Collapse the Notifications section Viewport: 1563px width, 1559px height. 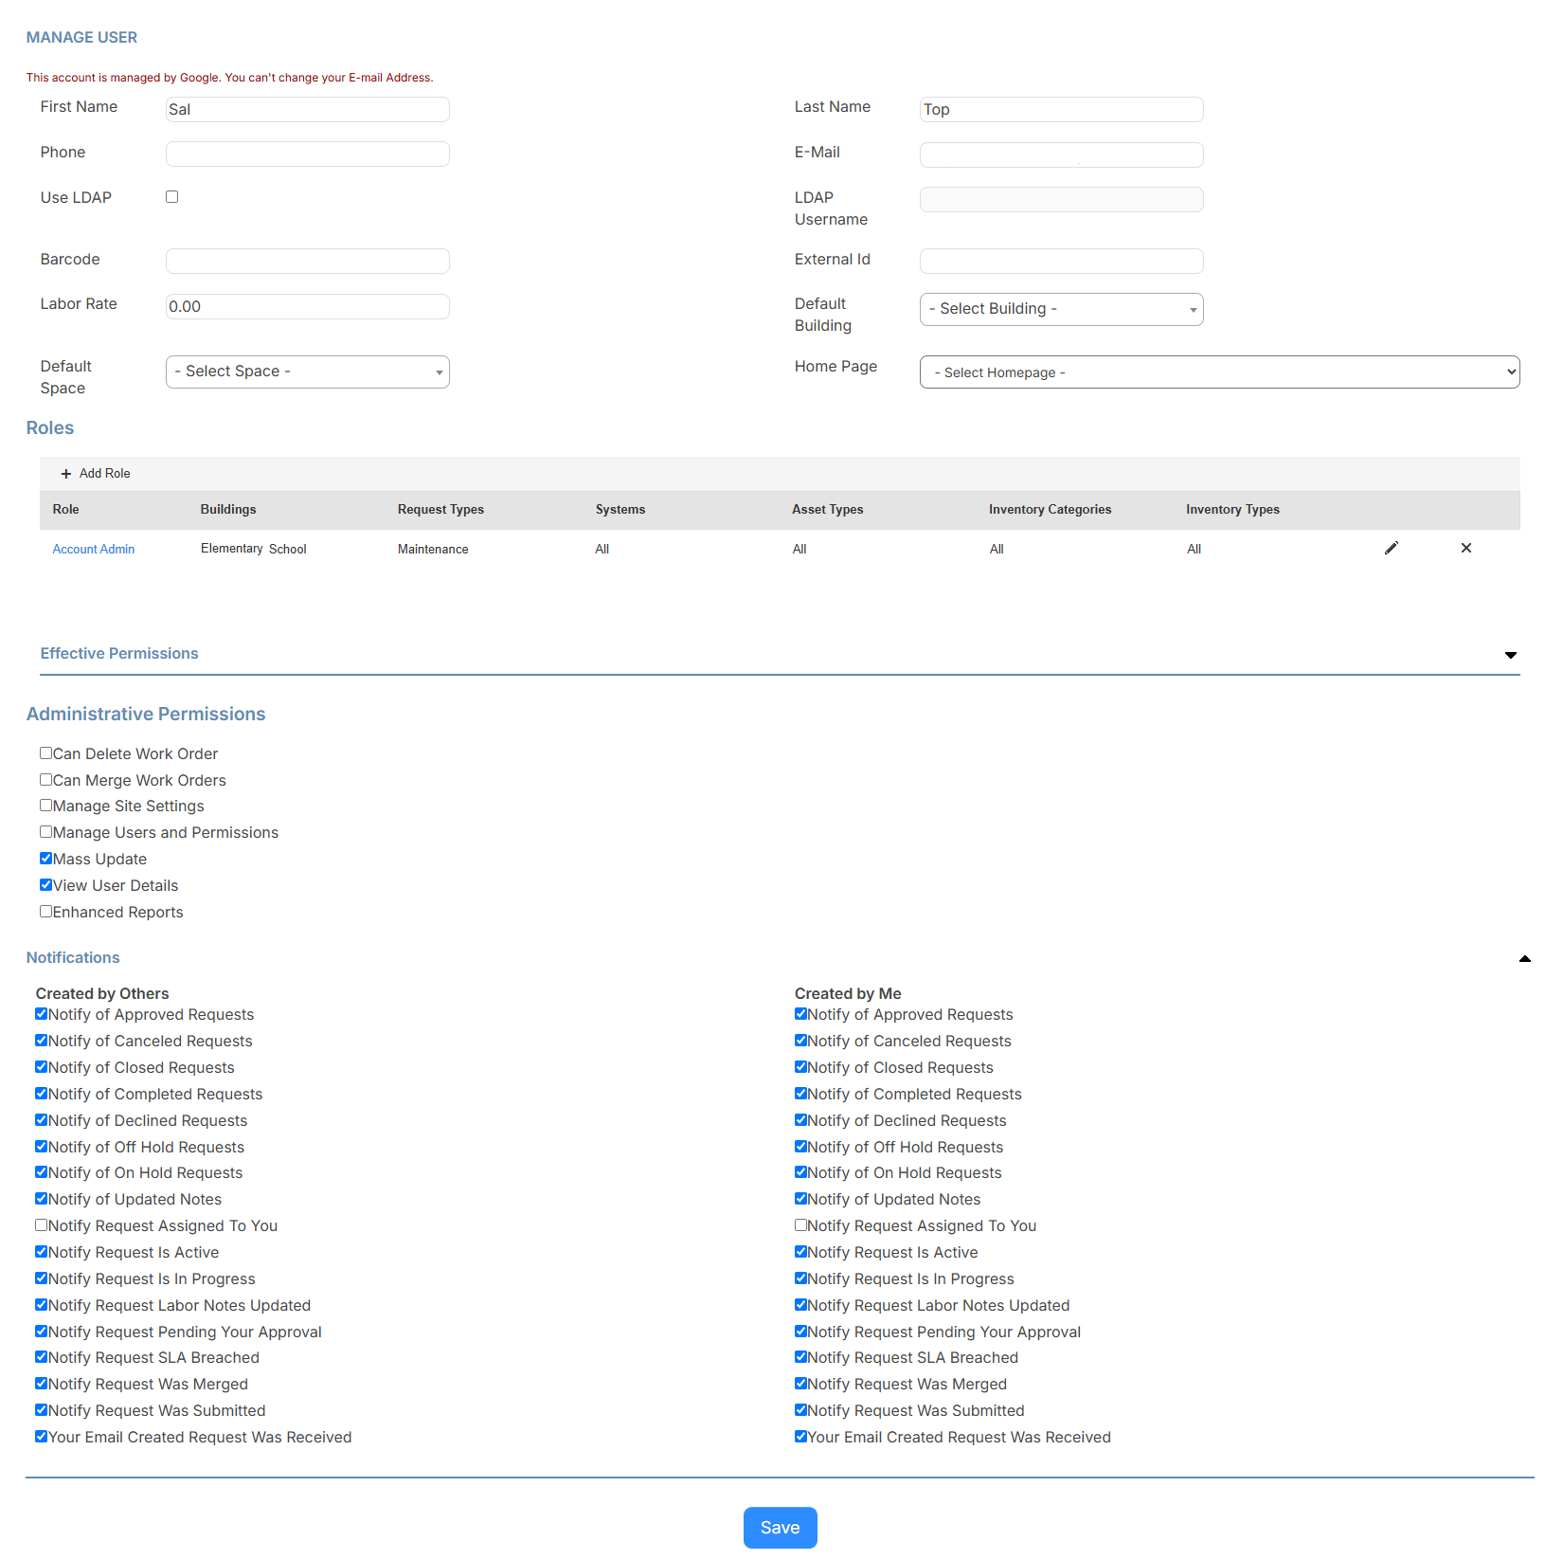point(1524,958)
